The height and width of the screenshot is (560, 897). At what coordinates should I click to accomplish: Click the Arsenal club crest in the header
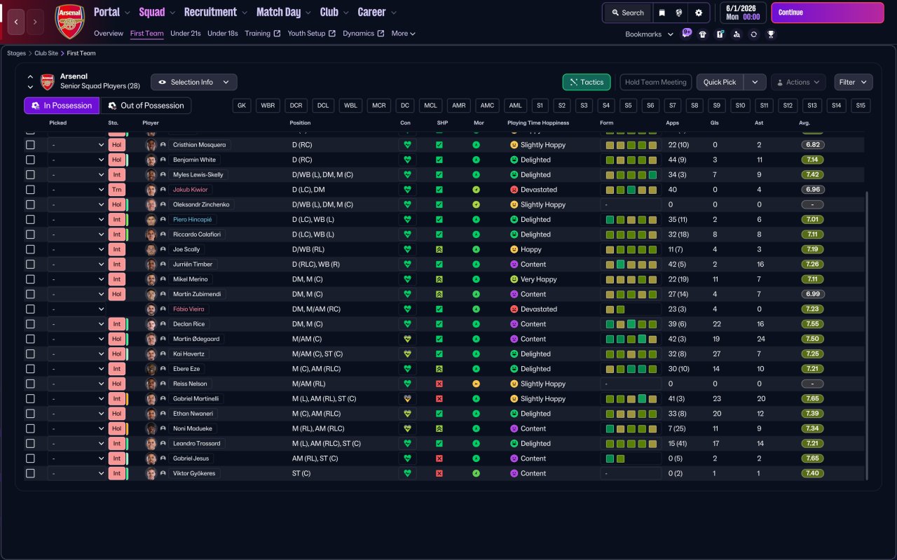[69, 22]
